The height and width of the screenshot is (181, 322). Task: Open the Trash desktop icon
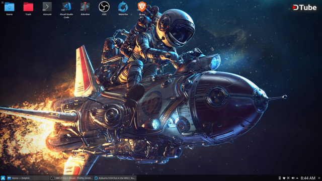[x=28, y=9]
